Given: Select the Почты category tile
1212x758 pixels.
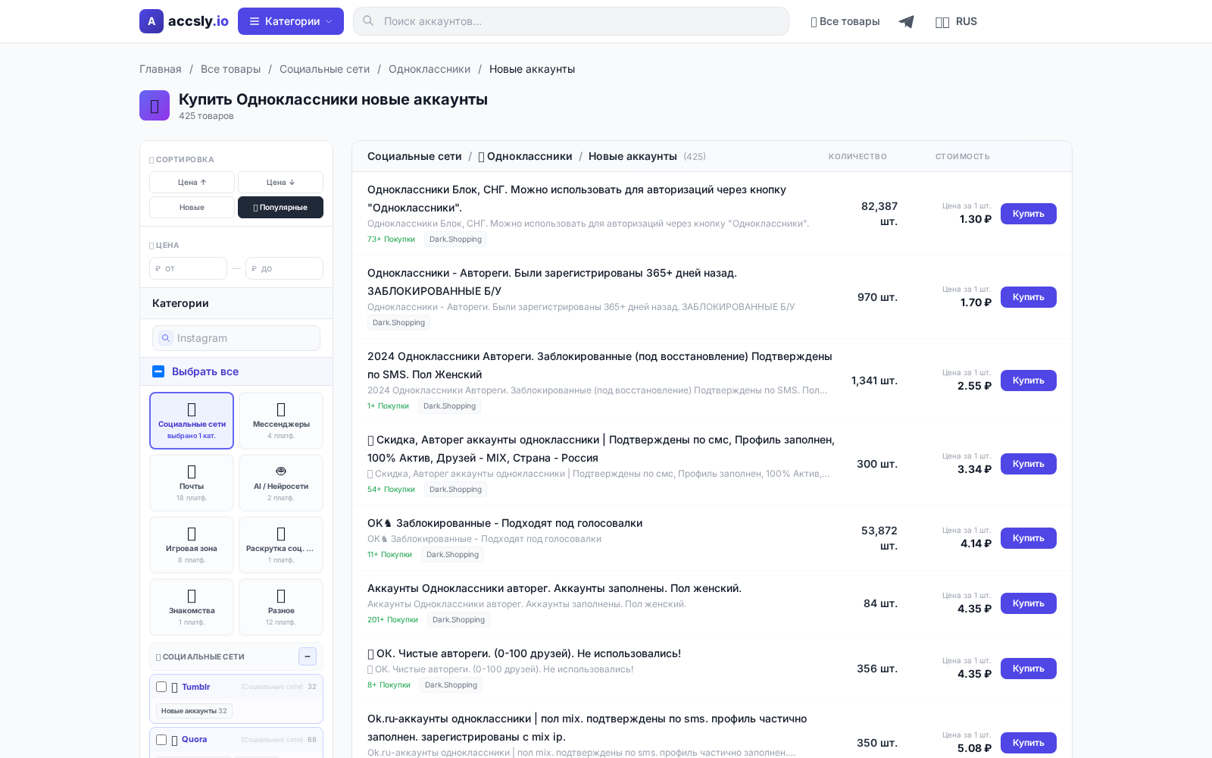Looking at the screenshot, I should tap(192, 483).
